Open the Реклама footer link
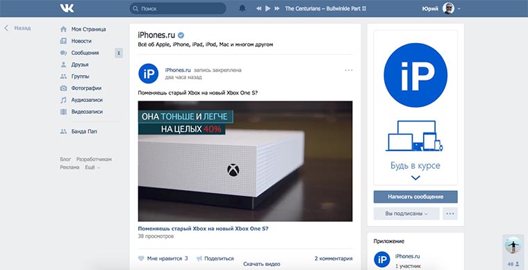The width and height of the screenshot is (528, 270). pos(69,167)
